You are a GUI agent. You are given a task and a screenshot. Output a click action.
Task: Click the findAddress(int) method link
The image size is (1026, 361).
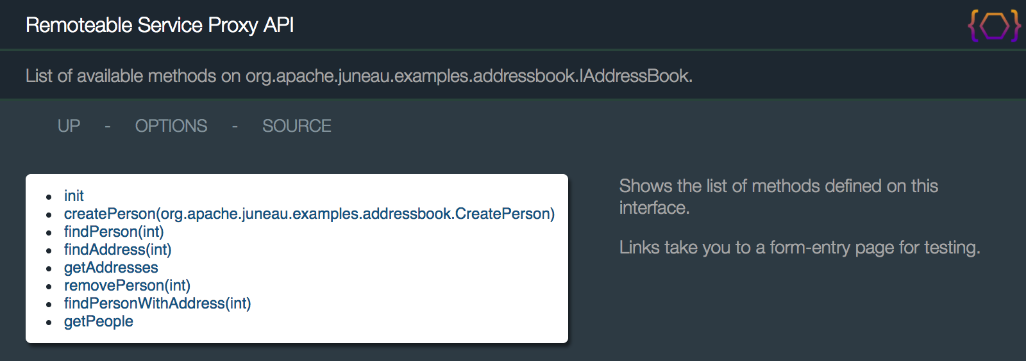pyautogui.click(x=117, y=250)
